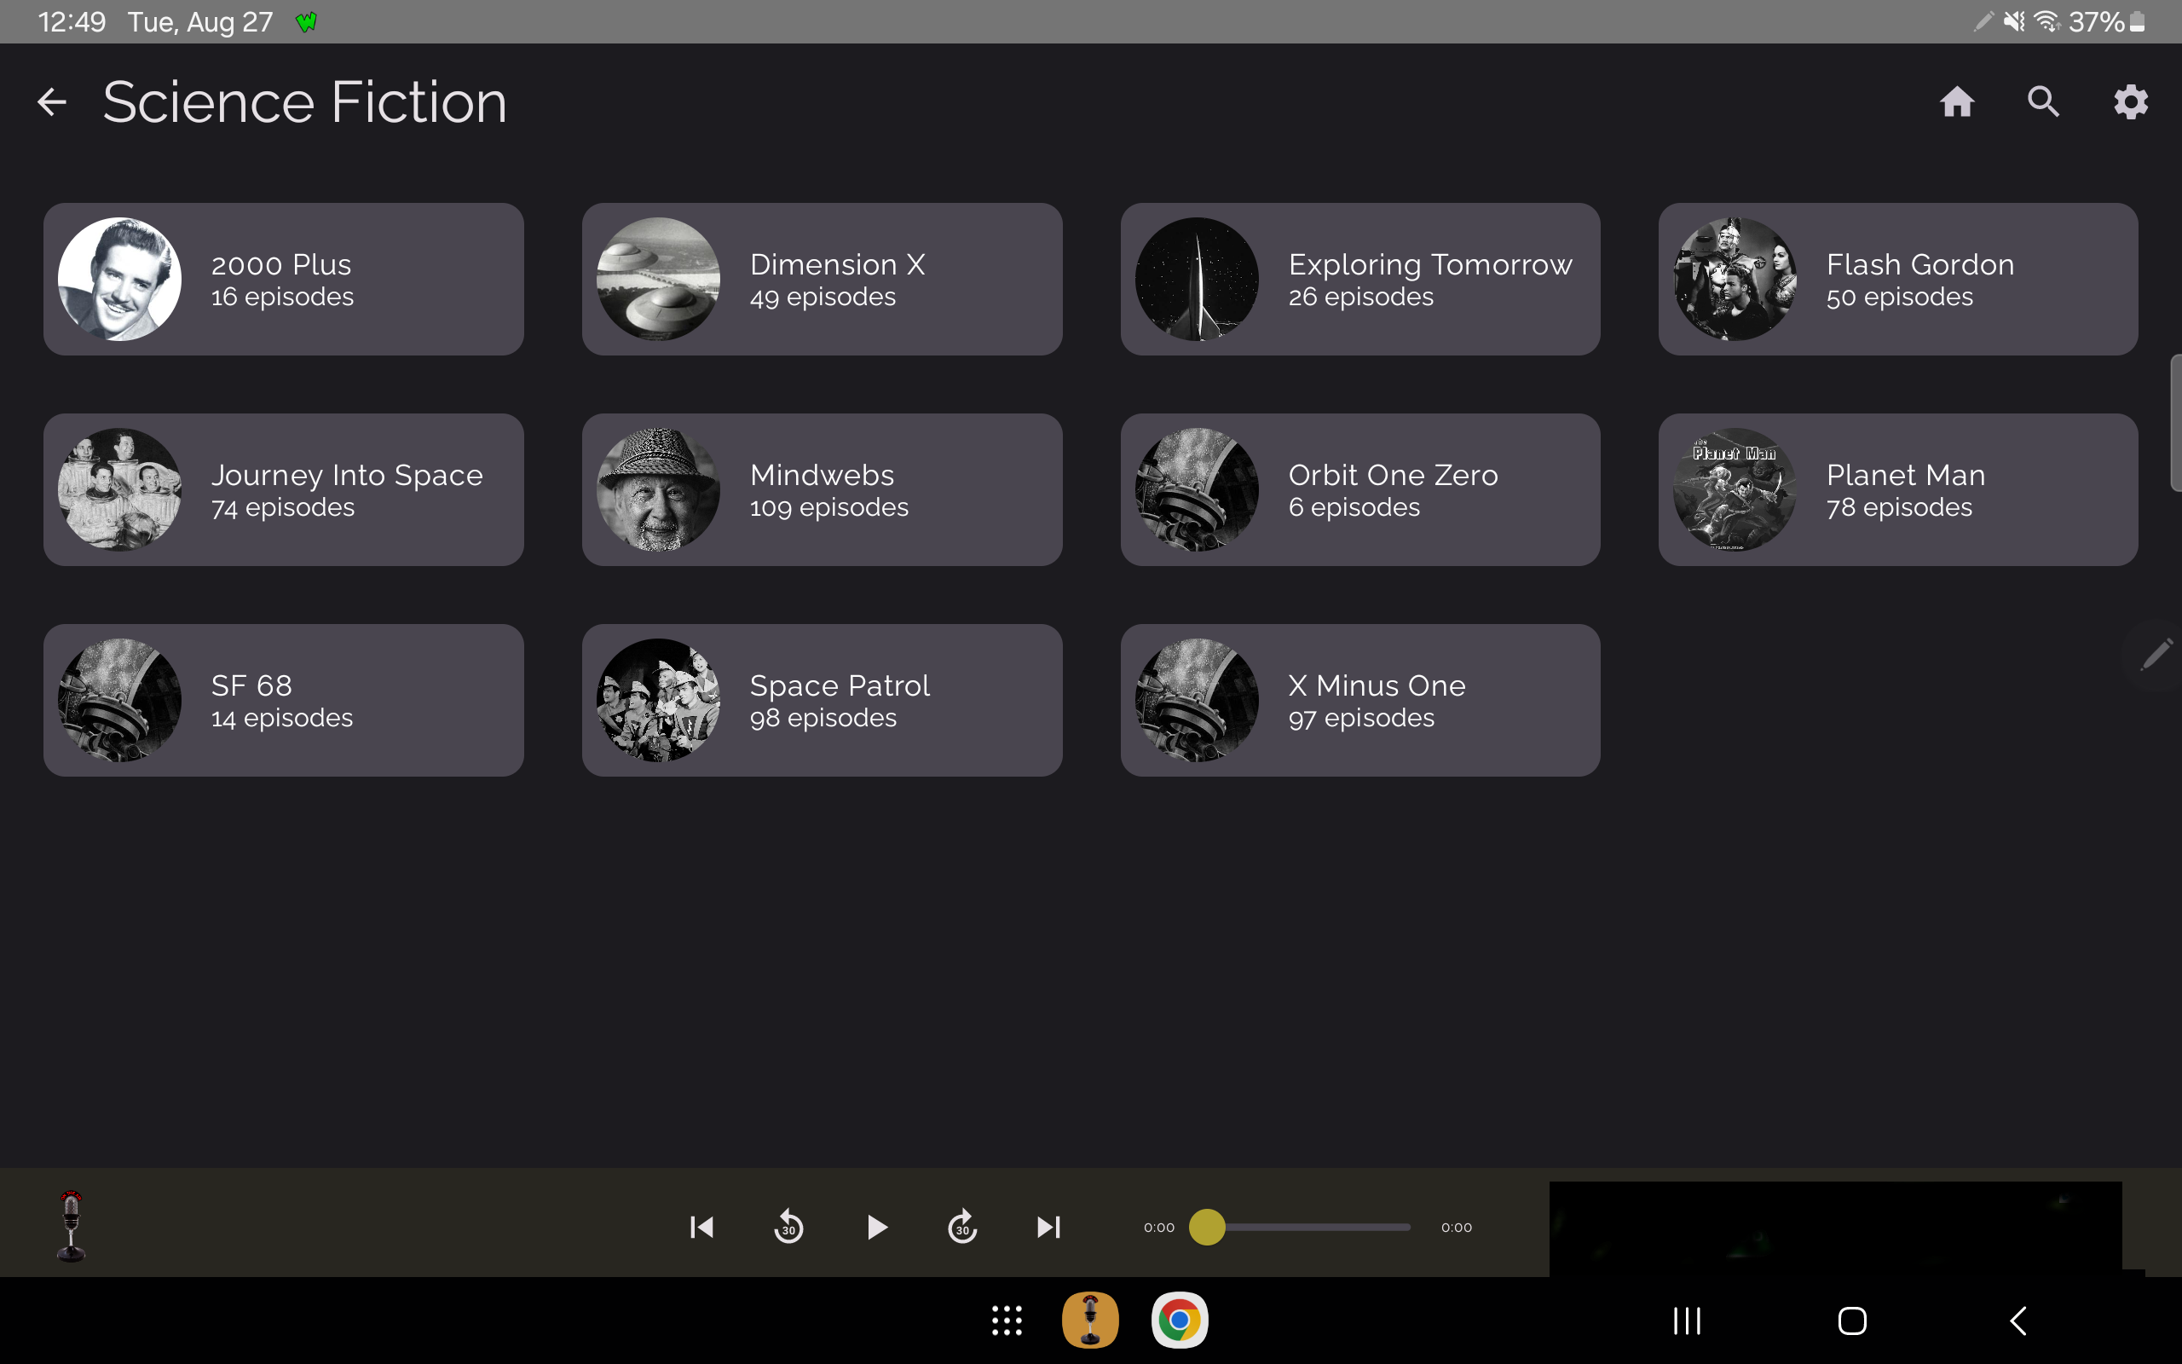Open the settings gear

[2130, 102]
